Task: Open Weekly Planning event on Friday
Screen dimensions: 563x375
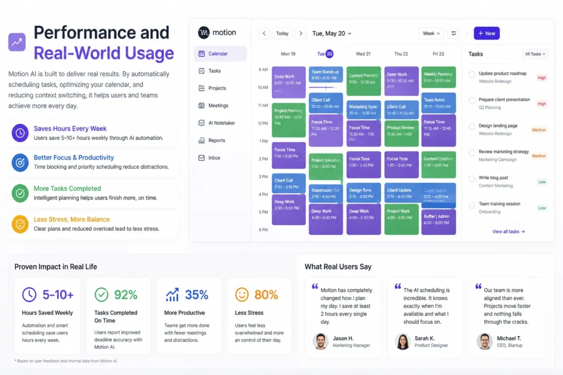Action: pyautogui.click(x=438, y=77)
